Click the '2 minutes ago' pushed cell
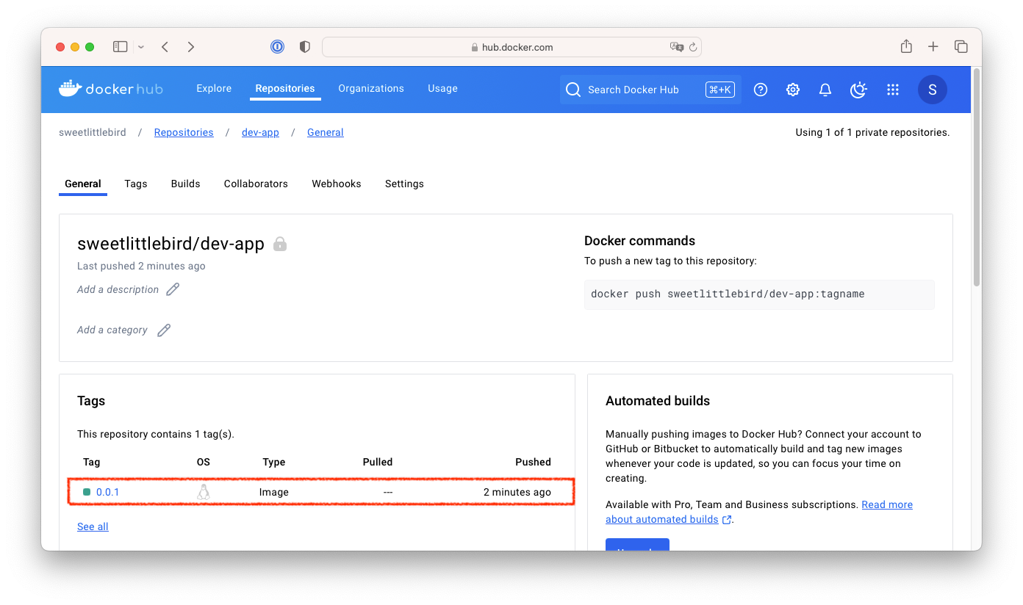The height and width of the screenshot is (605, 1023). [x=517, y=492]
